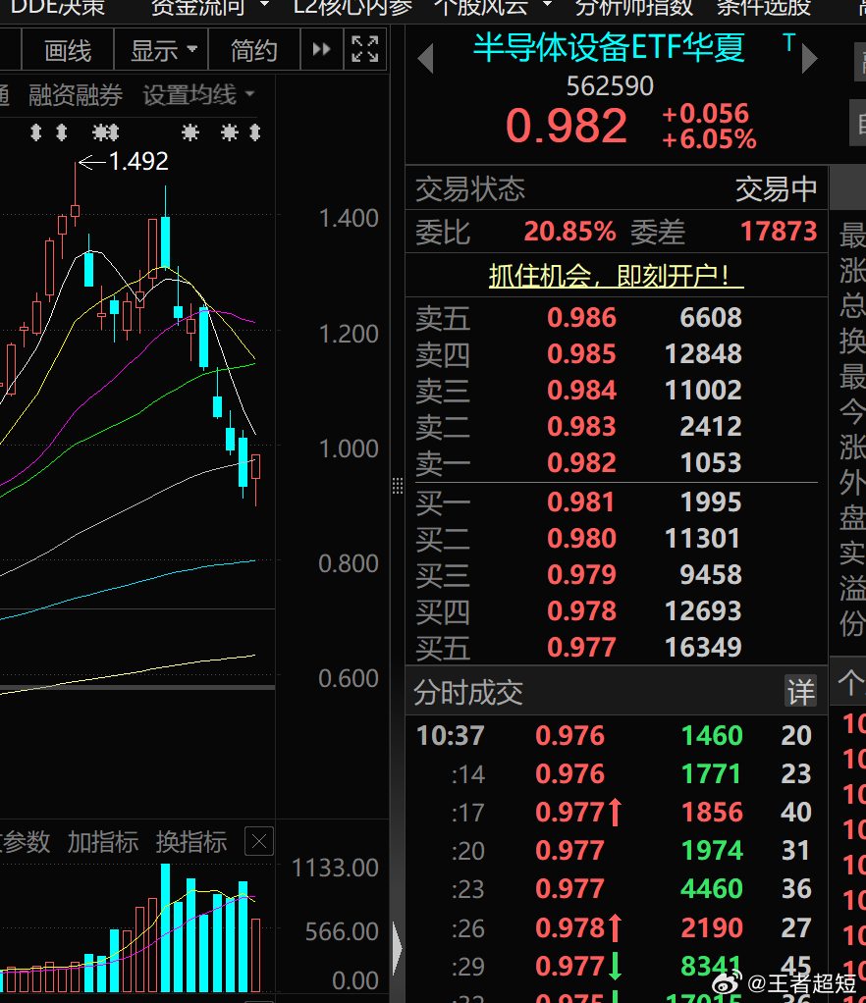Click the 半导体设备ETF华夏 title
Image resolution: width=866 pixels, height=1003 pixels.
pos(609,48)
